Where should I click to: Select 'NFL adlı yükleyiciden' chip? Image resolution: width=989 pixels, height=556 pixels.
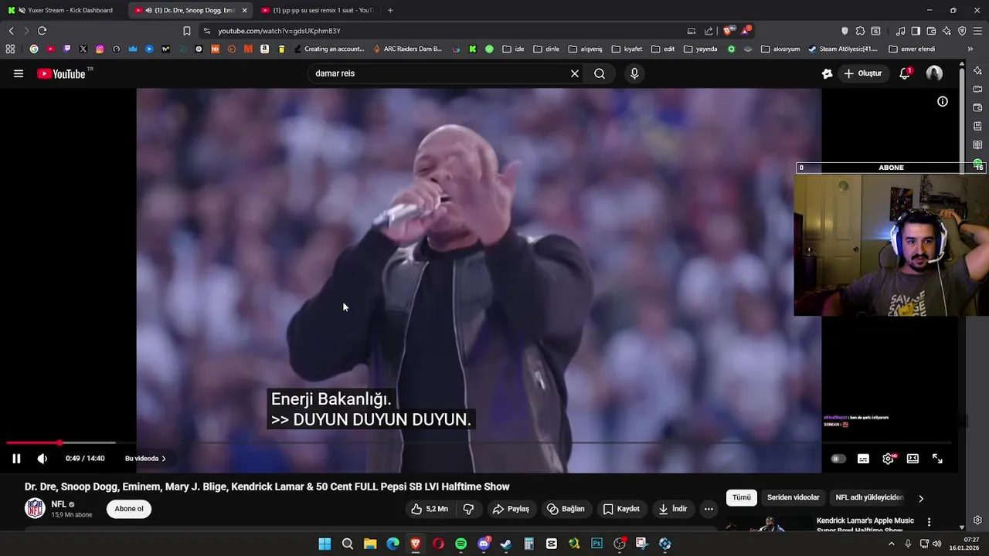point(869,498)
